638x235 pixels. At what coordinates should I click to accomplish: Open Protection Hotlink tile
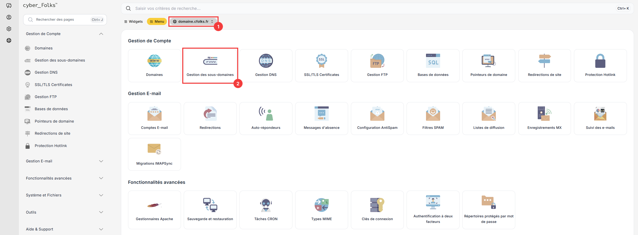[600, 66]
